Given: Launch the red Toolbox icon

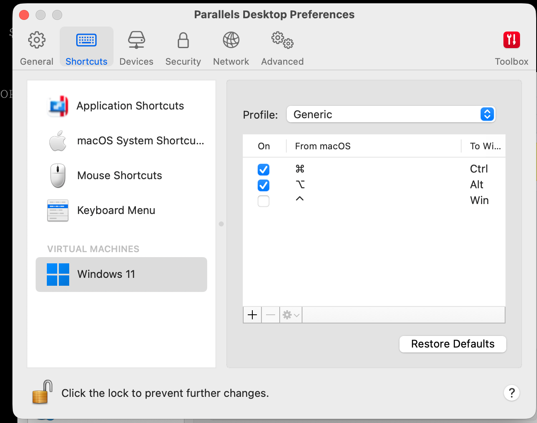Looking at the screenshot, I should point(512,40).
